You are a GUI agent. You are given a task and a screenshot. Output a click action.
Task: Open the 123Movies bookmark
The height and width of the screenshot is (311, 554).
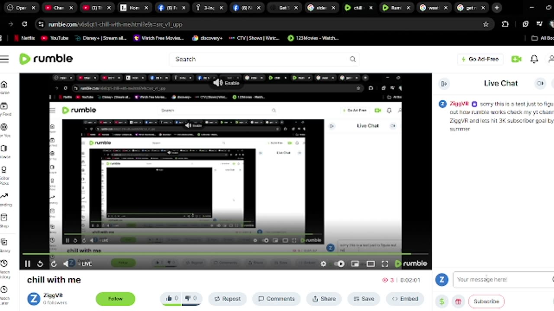coord(312,38)
